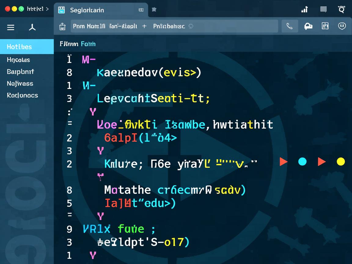Click the Rodonocs sidebar entry
The image size is (352, 264).
click(x=22, y=95)
